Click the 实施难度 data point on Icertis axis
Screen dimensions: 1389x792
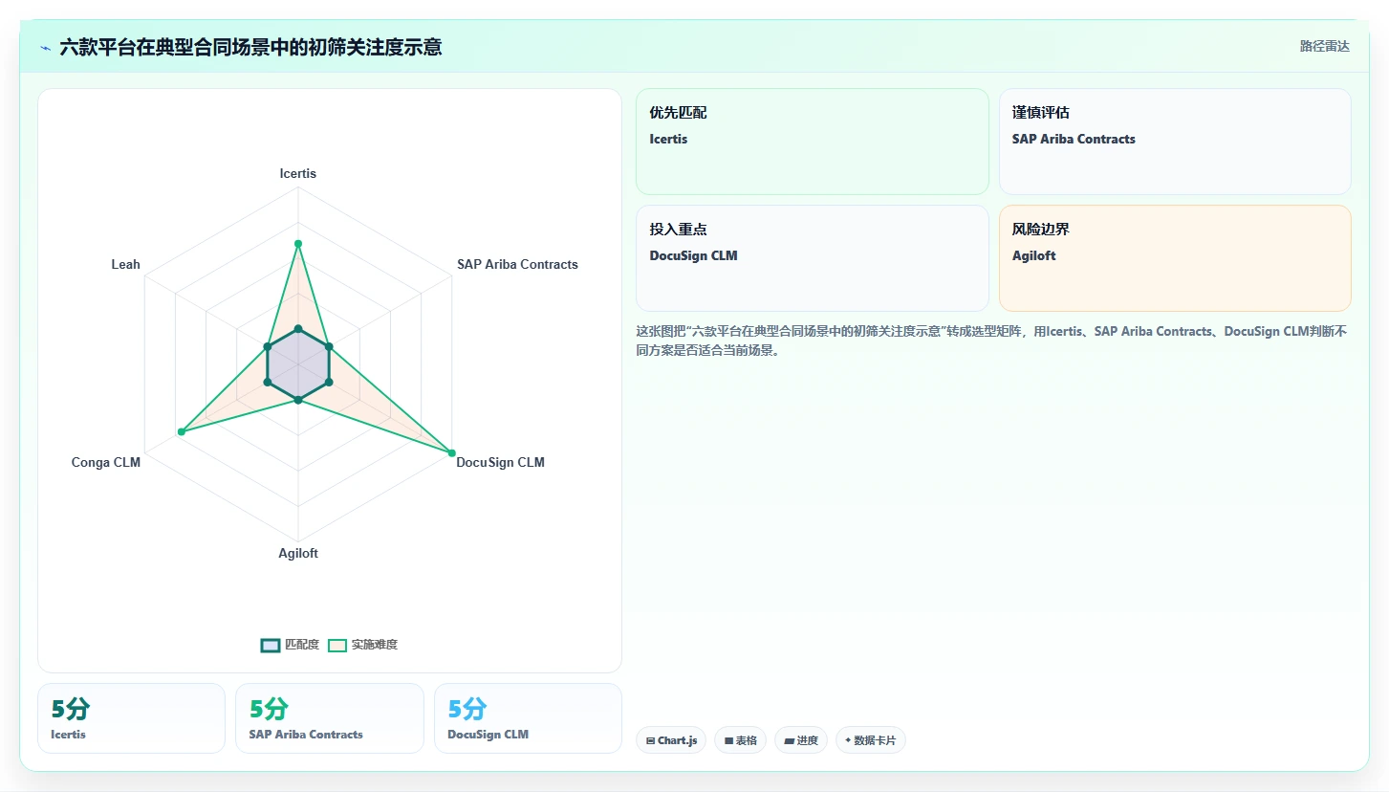(298, 244)
